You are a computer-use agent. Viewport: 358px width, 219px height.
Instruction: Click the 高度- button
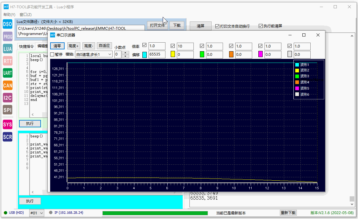[x=89, y=46]
